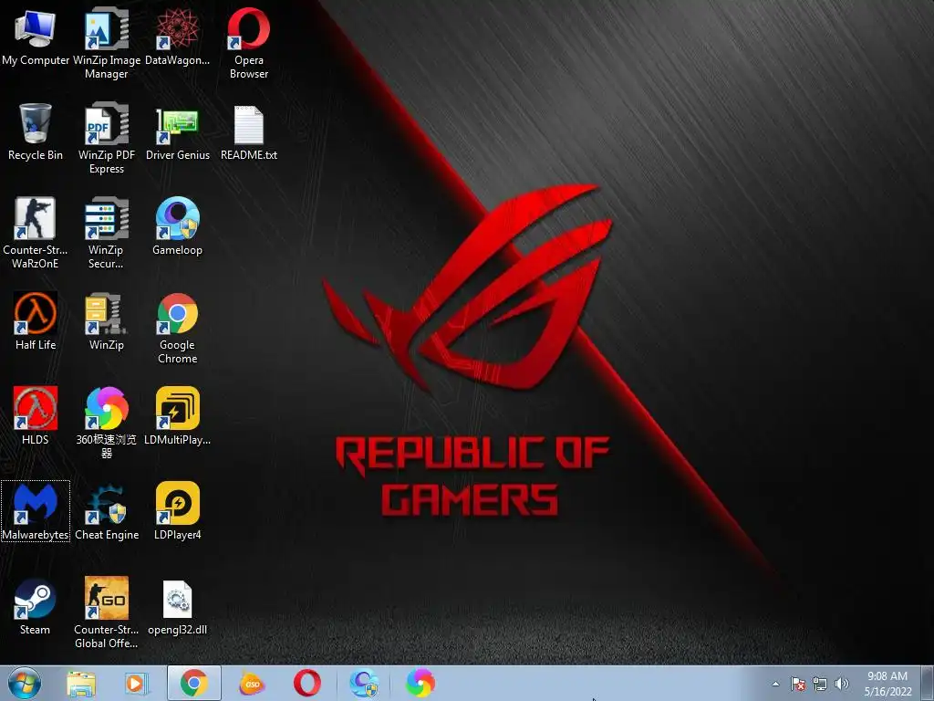Select the 360 browser desktop shortcut
Screen dimensions: 934x701
tap(107, 423)
